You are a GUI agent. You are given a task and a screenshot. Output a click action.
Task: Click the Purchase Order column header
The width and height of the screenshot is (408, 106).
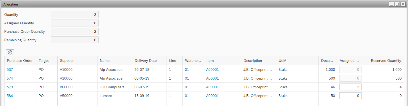coord(20,61)
